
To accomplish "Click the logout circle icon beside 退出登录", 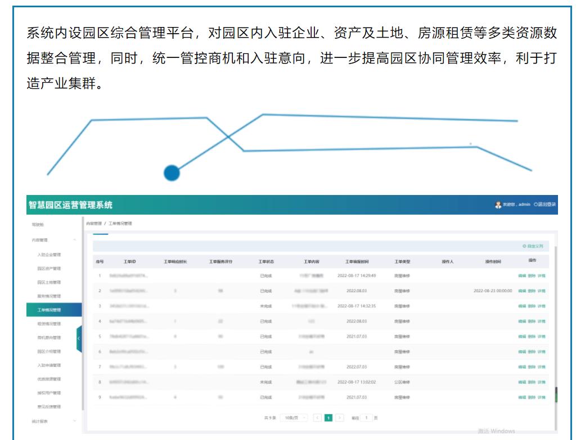I will (x=535, y=204).
